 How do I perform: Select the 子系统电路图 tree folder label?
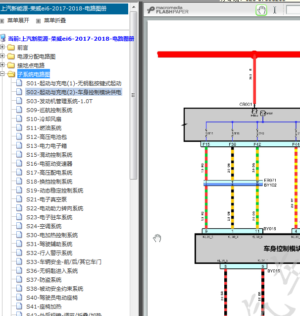click(x=34, y=74)
